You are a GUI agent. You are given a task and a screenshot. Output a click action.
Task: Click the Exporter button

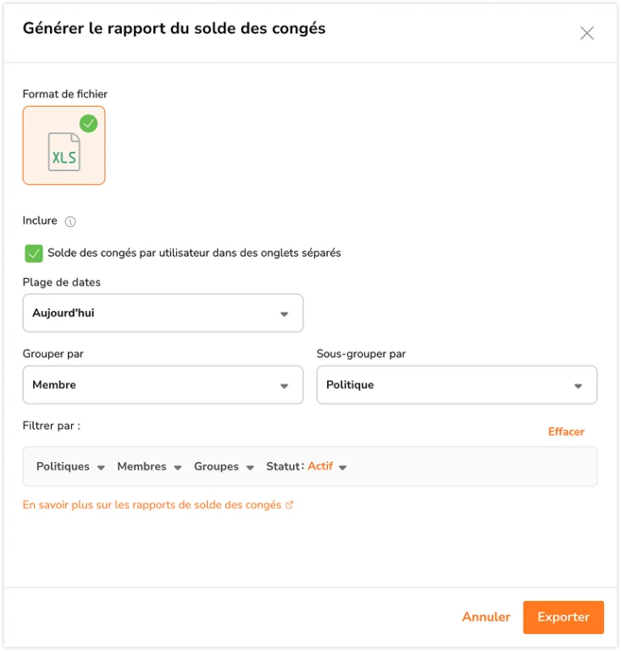(x=563, y=617)
